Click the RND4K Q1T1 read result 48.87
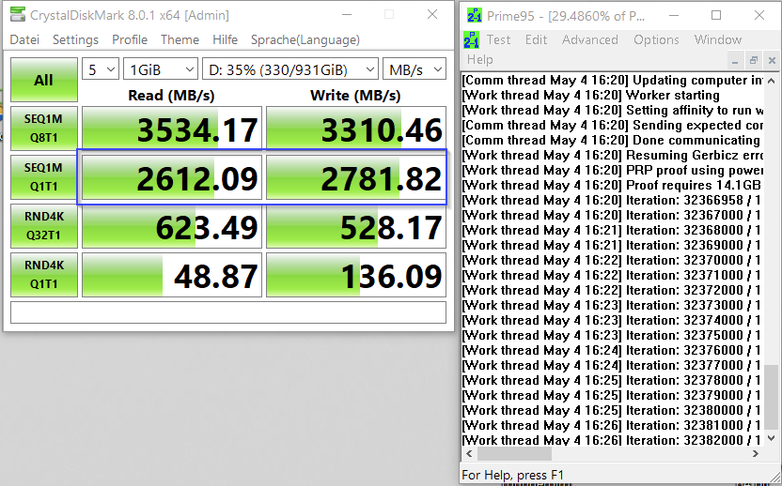 172,275
